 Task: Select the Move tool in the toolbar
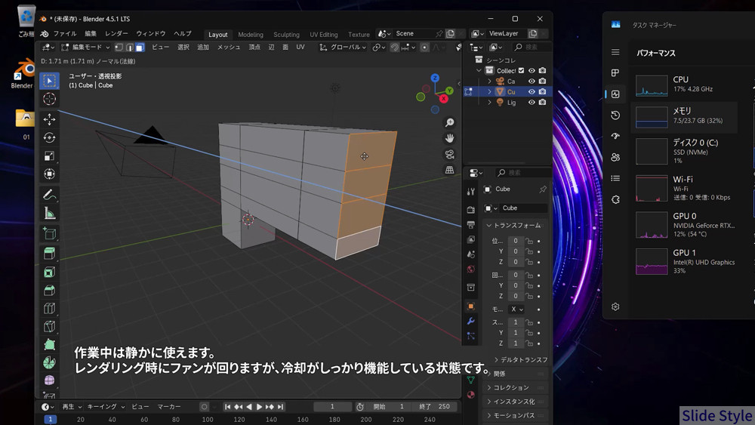pyautogui.click(x=49, y=119)
